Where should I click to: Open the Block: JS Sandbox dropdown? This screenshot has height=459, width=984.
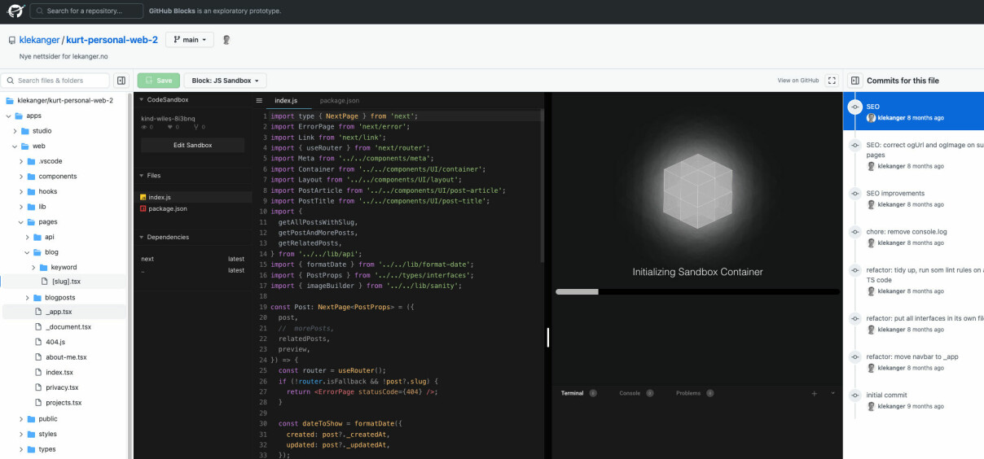pyautogui.click(x=226, y=81)
